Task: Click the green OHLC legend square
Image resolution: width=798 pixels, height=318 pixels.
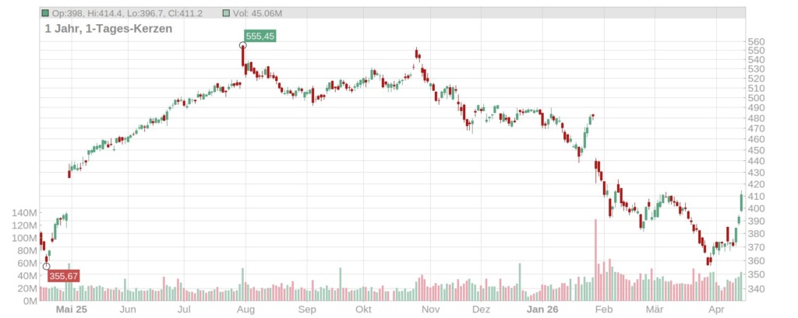Action: tap(45, 14)
